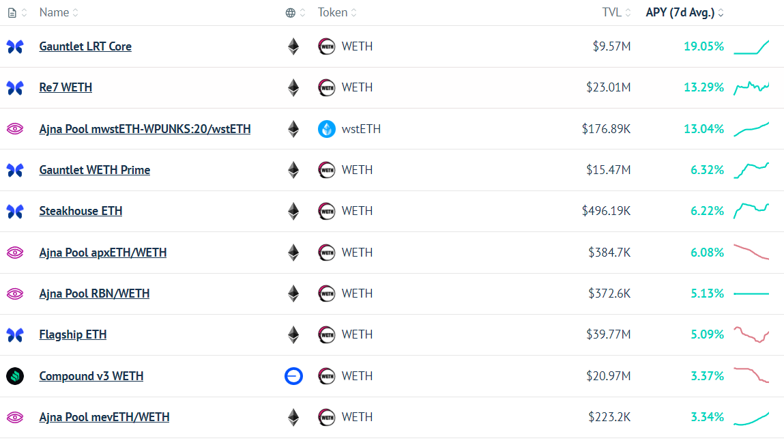Screen dimensions: 784x443
Task: Sort by the document icon column
Action: pyautogui.click(x=17, y=13)
